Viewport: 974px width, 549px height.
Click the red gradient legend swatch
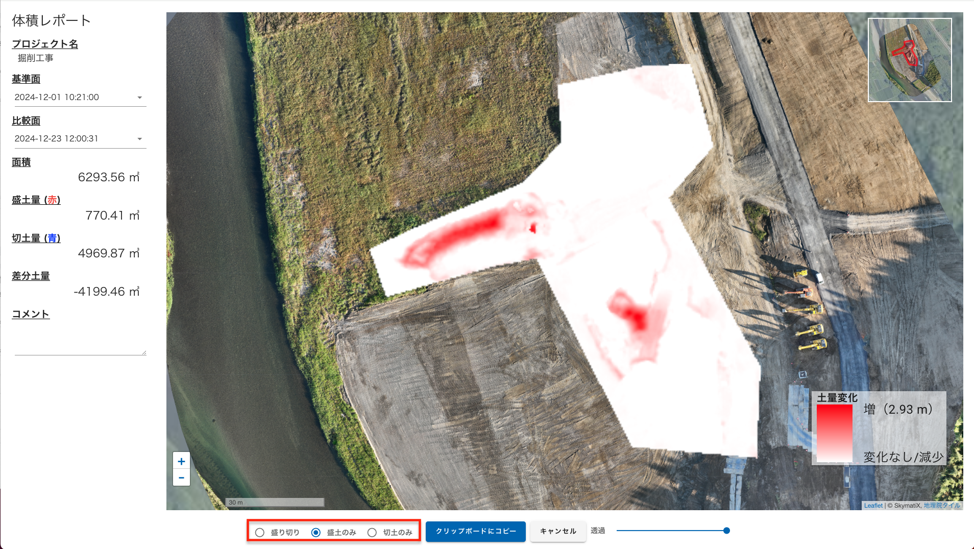point(834,433)
